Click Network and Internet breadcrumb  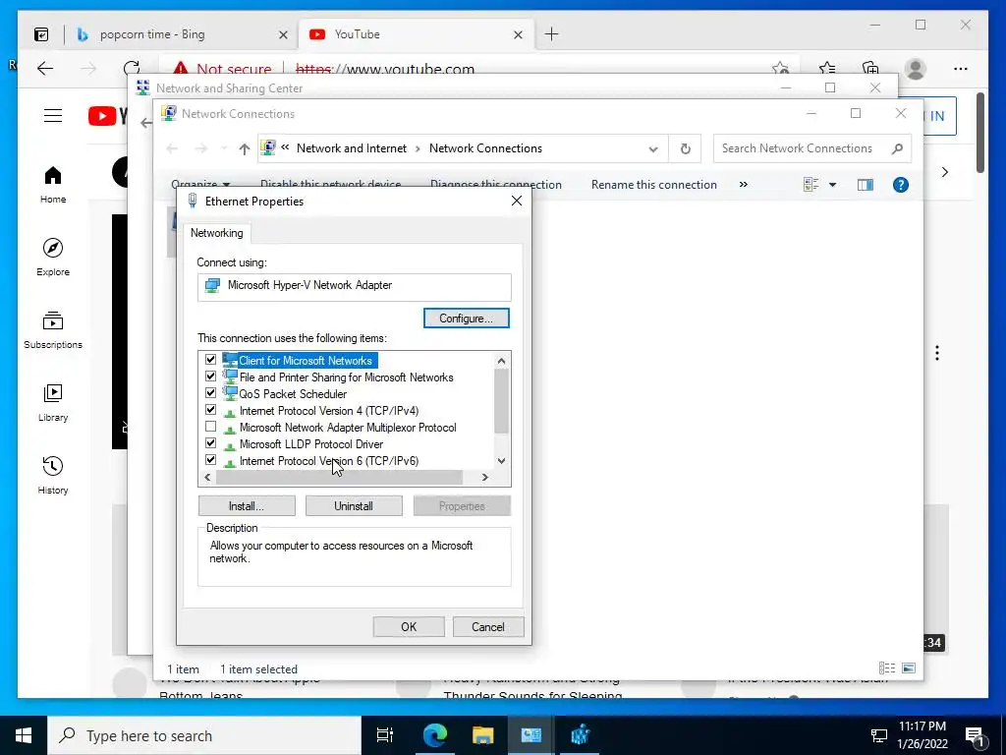tap(352, 148)
